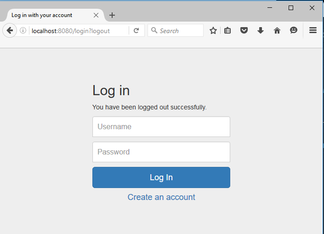Click the browser back arrow button
Screen dimensions: 324x234
10,31
